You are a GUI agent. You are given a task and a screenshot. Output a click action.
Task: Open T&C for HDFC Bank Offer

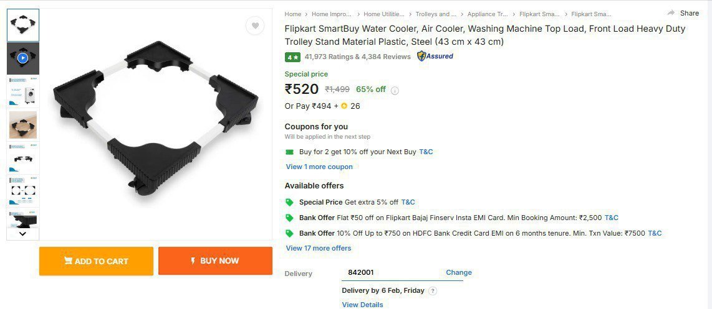pos(655,233)
